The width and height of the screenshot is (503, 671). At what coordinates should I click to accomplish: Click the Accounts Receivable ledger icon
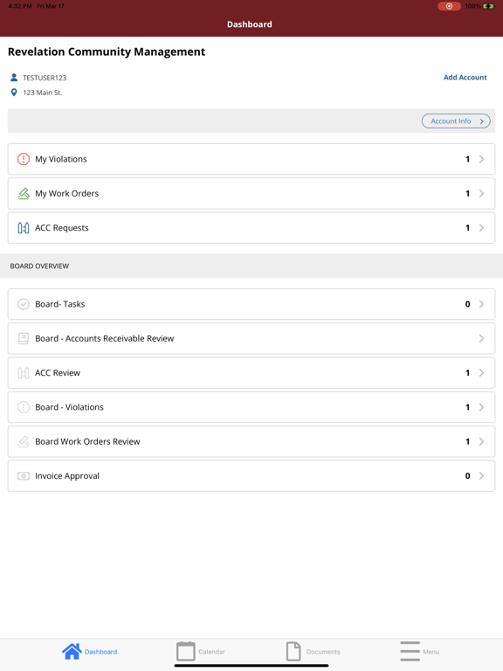pos(24,338)
